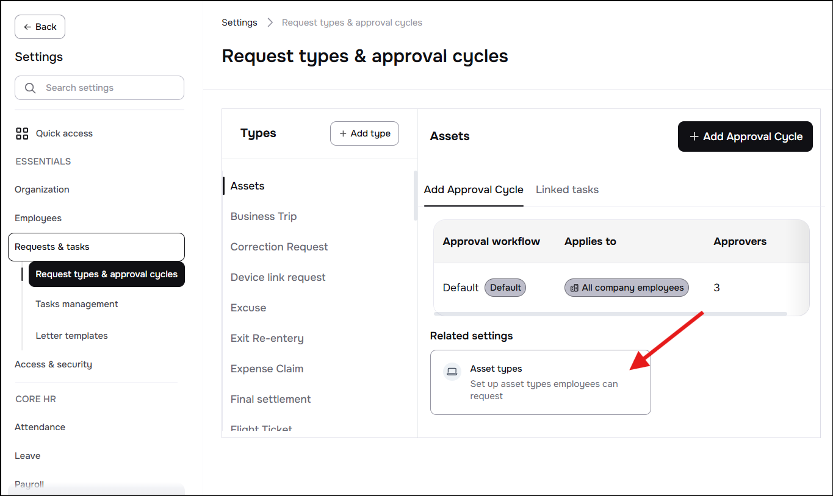
Task: Click the magnifier icon in search box
Action: (x=30, y=88)
